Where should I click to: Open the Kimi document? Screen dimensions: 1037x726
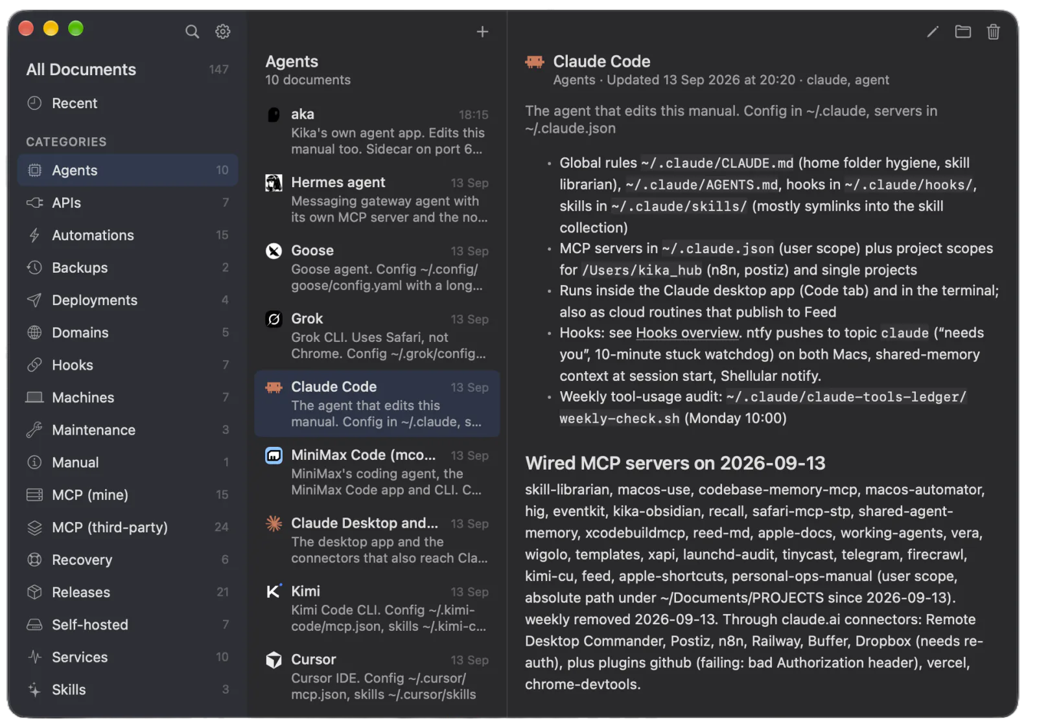[377, 608]
